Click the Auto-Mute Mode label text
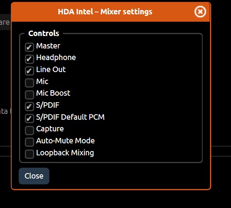Viewport: 231px width, 208px height. [65, 141]
